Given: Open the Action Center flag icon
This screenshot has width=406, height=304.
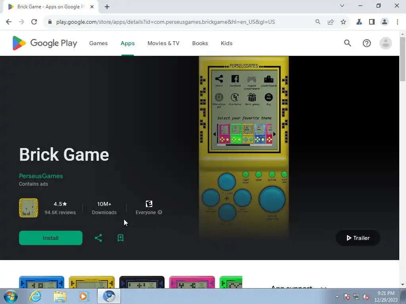Looking at the screenshot, I should (x=347, y=296).
